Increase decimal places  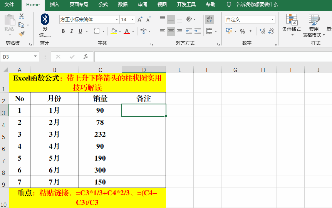(262, 31)
